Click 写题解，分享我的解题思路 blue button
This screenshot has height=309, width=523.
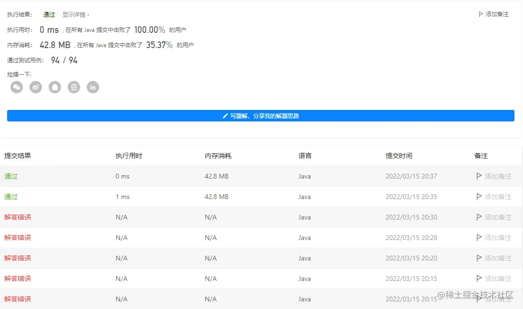260,116
